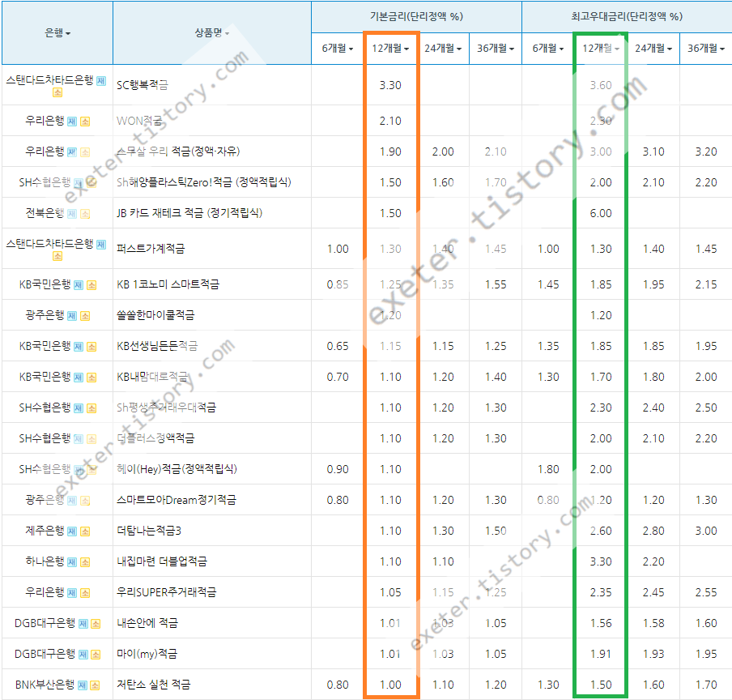Click the yellow 소 badge in KB내맘대로적금 row
The height and width of the screenshot is (700, 732).
[x=91, y=378]
